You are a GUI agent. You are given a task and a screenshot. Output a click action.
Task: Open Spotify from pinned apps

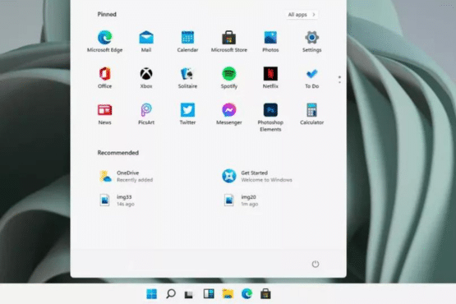click(229, 78)
